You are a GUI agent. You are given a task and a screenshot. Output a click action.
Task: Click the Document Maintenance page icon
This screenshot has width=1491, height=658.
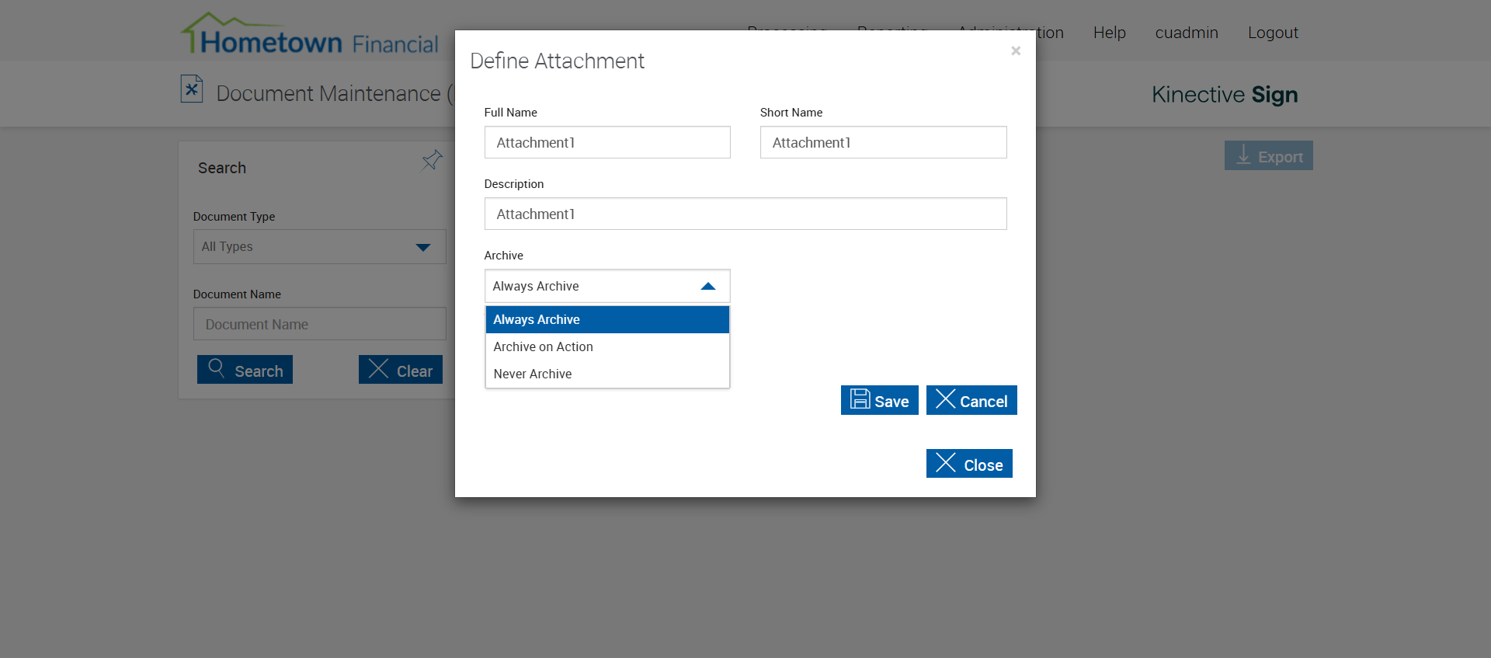click(192, 89)
